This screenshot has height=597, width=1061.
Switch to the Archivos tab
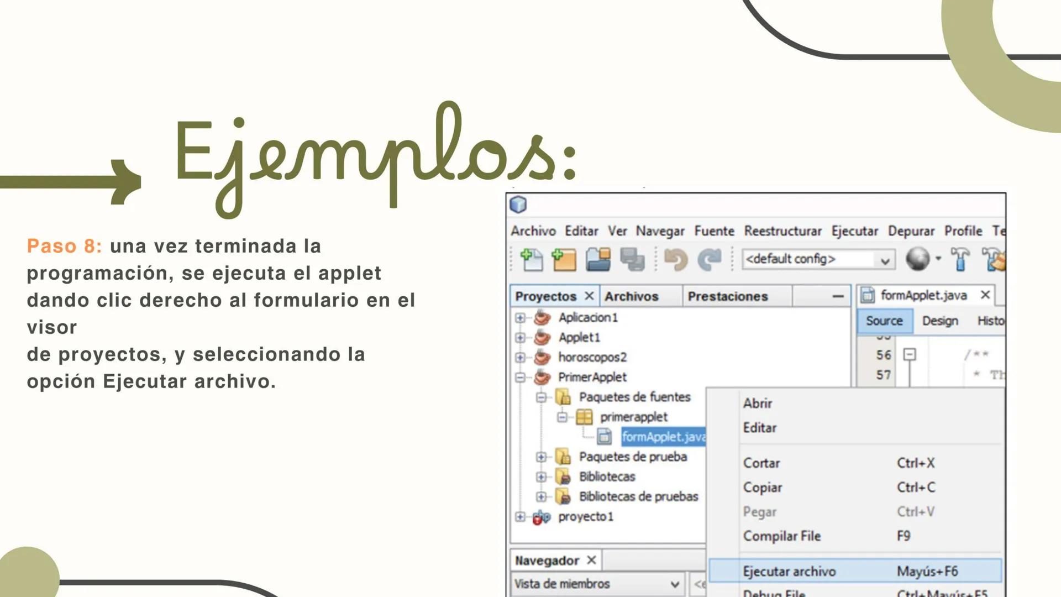[632, 296]
